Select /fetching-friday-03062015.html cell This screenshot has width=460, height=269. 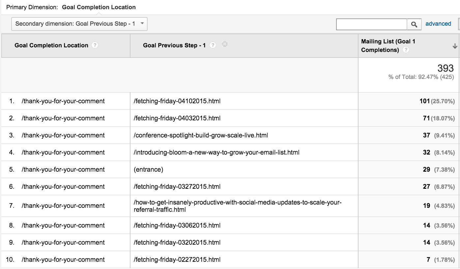[177, 226]
